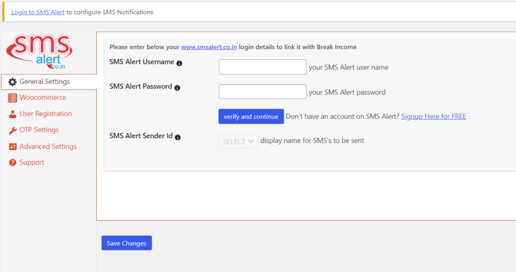Screen dimensions: 516x272
Task: Click the User Registration person icon
Action: (x=13, y=114)
